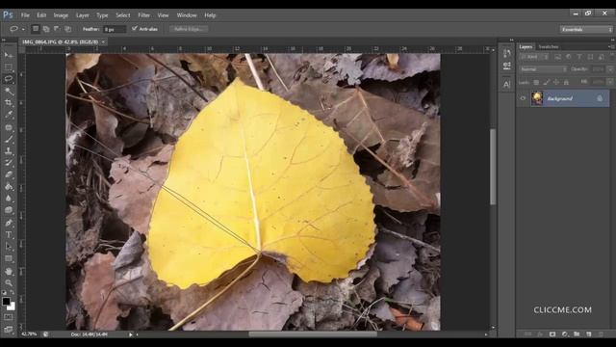Open the History panel icon
The width and height of the screenshot is (616, 347).
(x=507, y=53)
